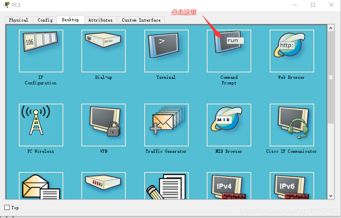Select the Desktop tab
Viewport: 341px width, 218px height.
71,20
